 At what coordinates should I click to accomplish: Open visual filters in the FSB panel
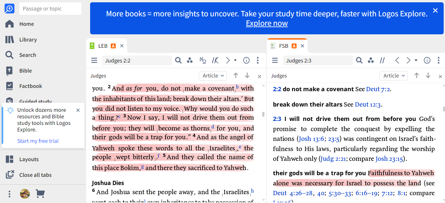tap(371, 60)
